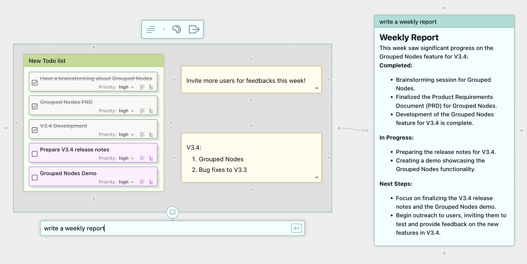The height and width of the screenshot is (264, 527).
Task: Click the text alignment icon in the toolbar
Action: (x=151, y=29)
